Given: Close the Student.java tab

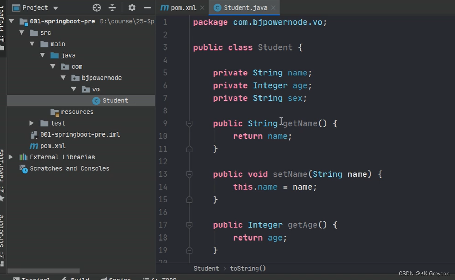Looking at the screenshot, I should pyautogui.click(x=273, y=7).
